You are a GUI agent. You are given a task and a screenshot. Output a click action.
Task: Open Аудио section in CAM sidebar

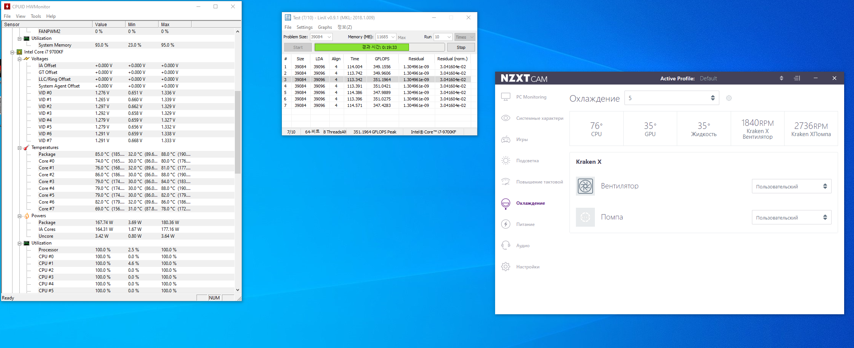click(523, 246)
